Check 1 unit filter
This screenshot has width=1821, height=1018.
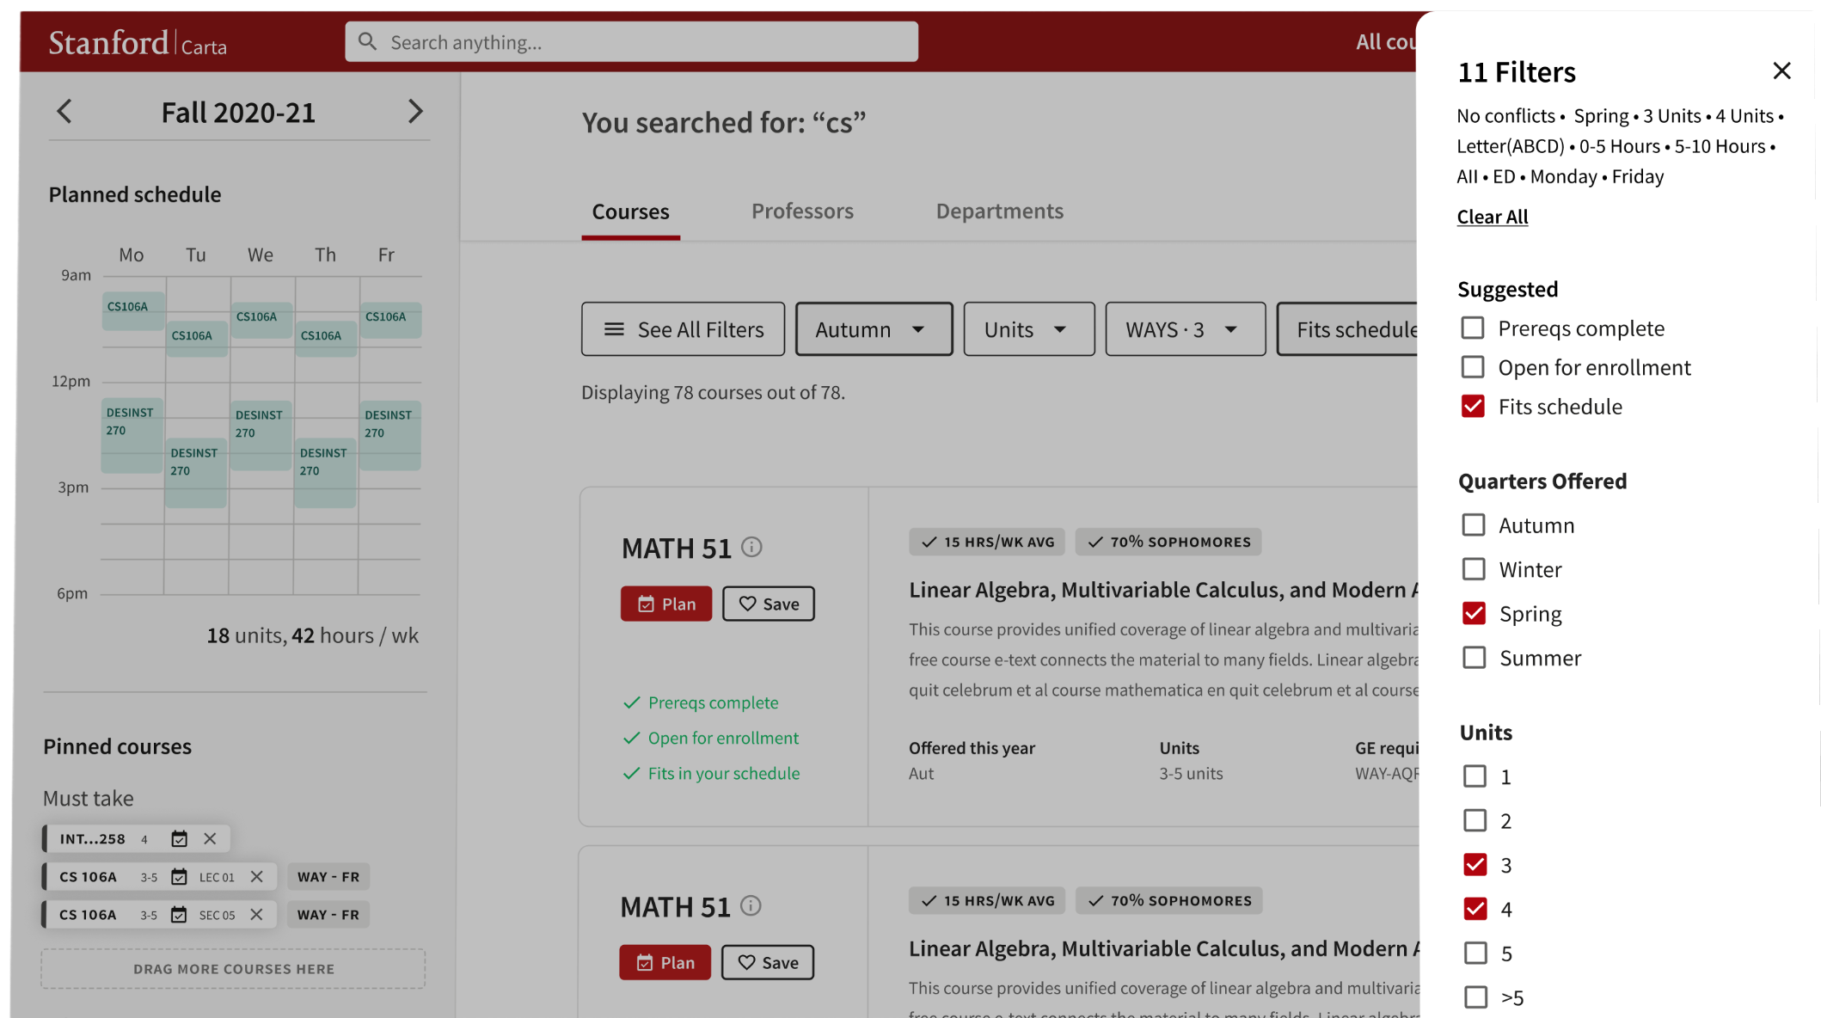(1475, 776)
